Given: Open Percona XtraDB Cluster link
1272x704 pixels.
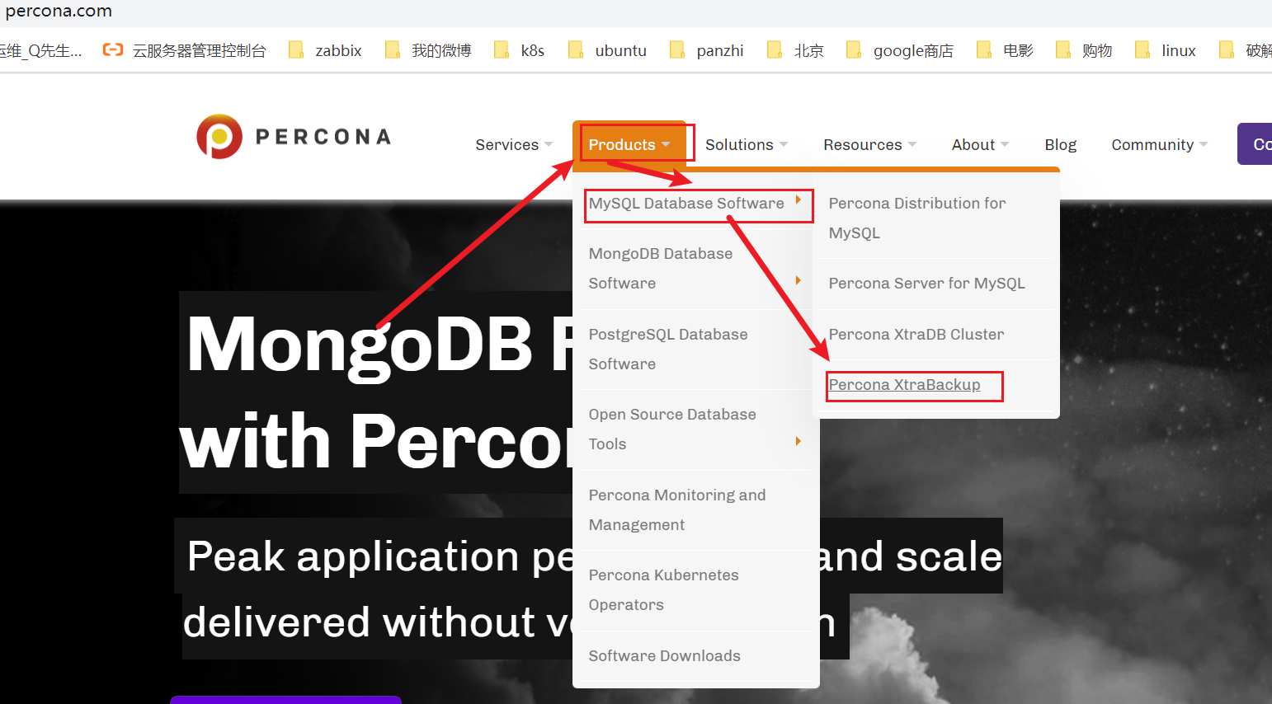Looking at the screenshot, I should tap(916, 334).
